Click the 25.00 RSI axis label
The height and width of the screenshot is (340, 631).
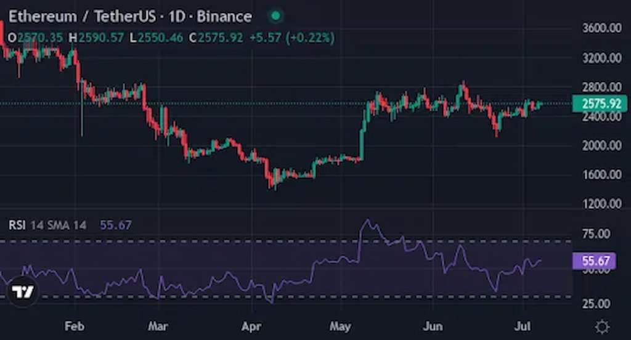596,304
